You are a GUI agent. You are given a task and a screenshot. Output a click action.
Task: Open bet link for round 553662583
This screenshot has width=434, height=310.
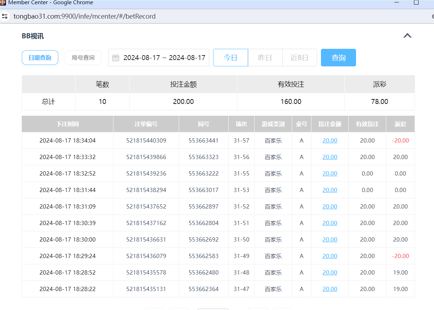329,256
